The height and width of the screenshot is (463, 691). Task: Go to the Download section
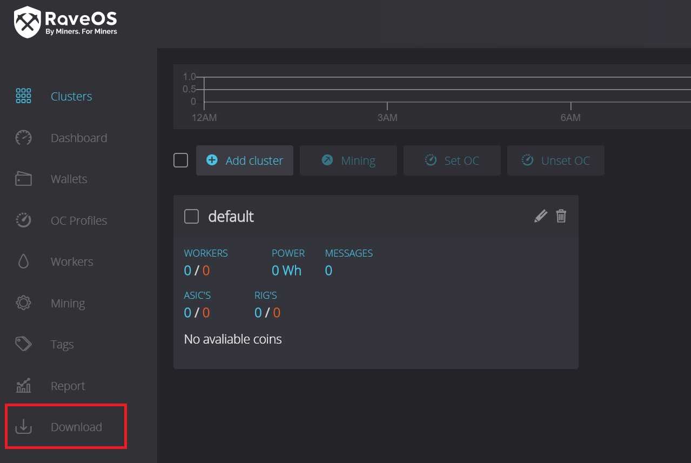click(76, 427)
